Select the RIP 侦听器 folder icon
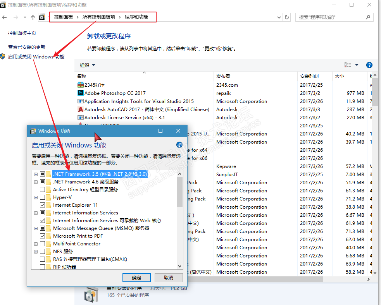 click(48, 267)
